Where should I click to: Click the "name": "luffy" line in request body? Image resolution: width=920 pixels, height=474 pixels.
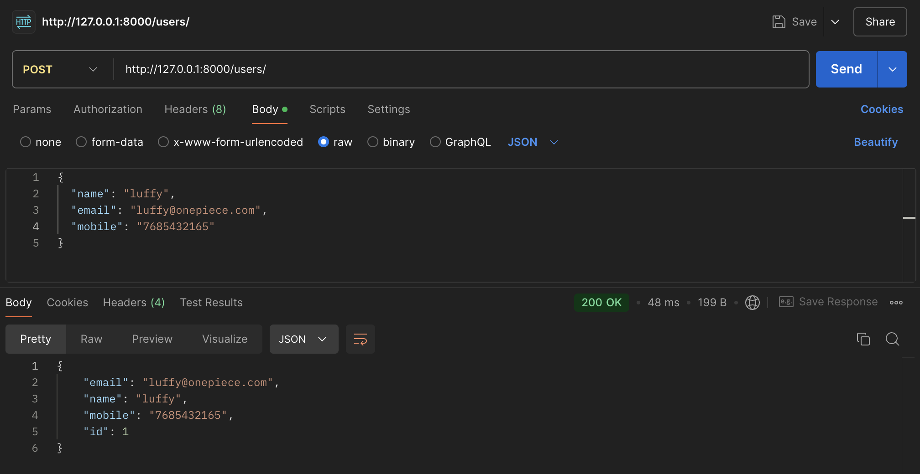123,194
